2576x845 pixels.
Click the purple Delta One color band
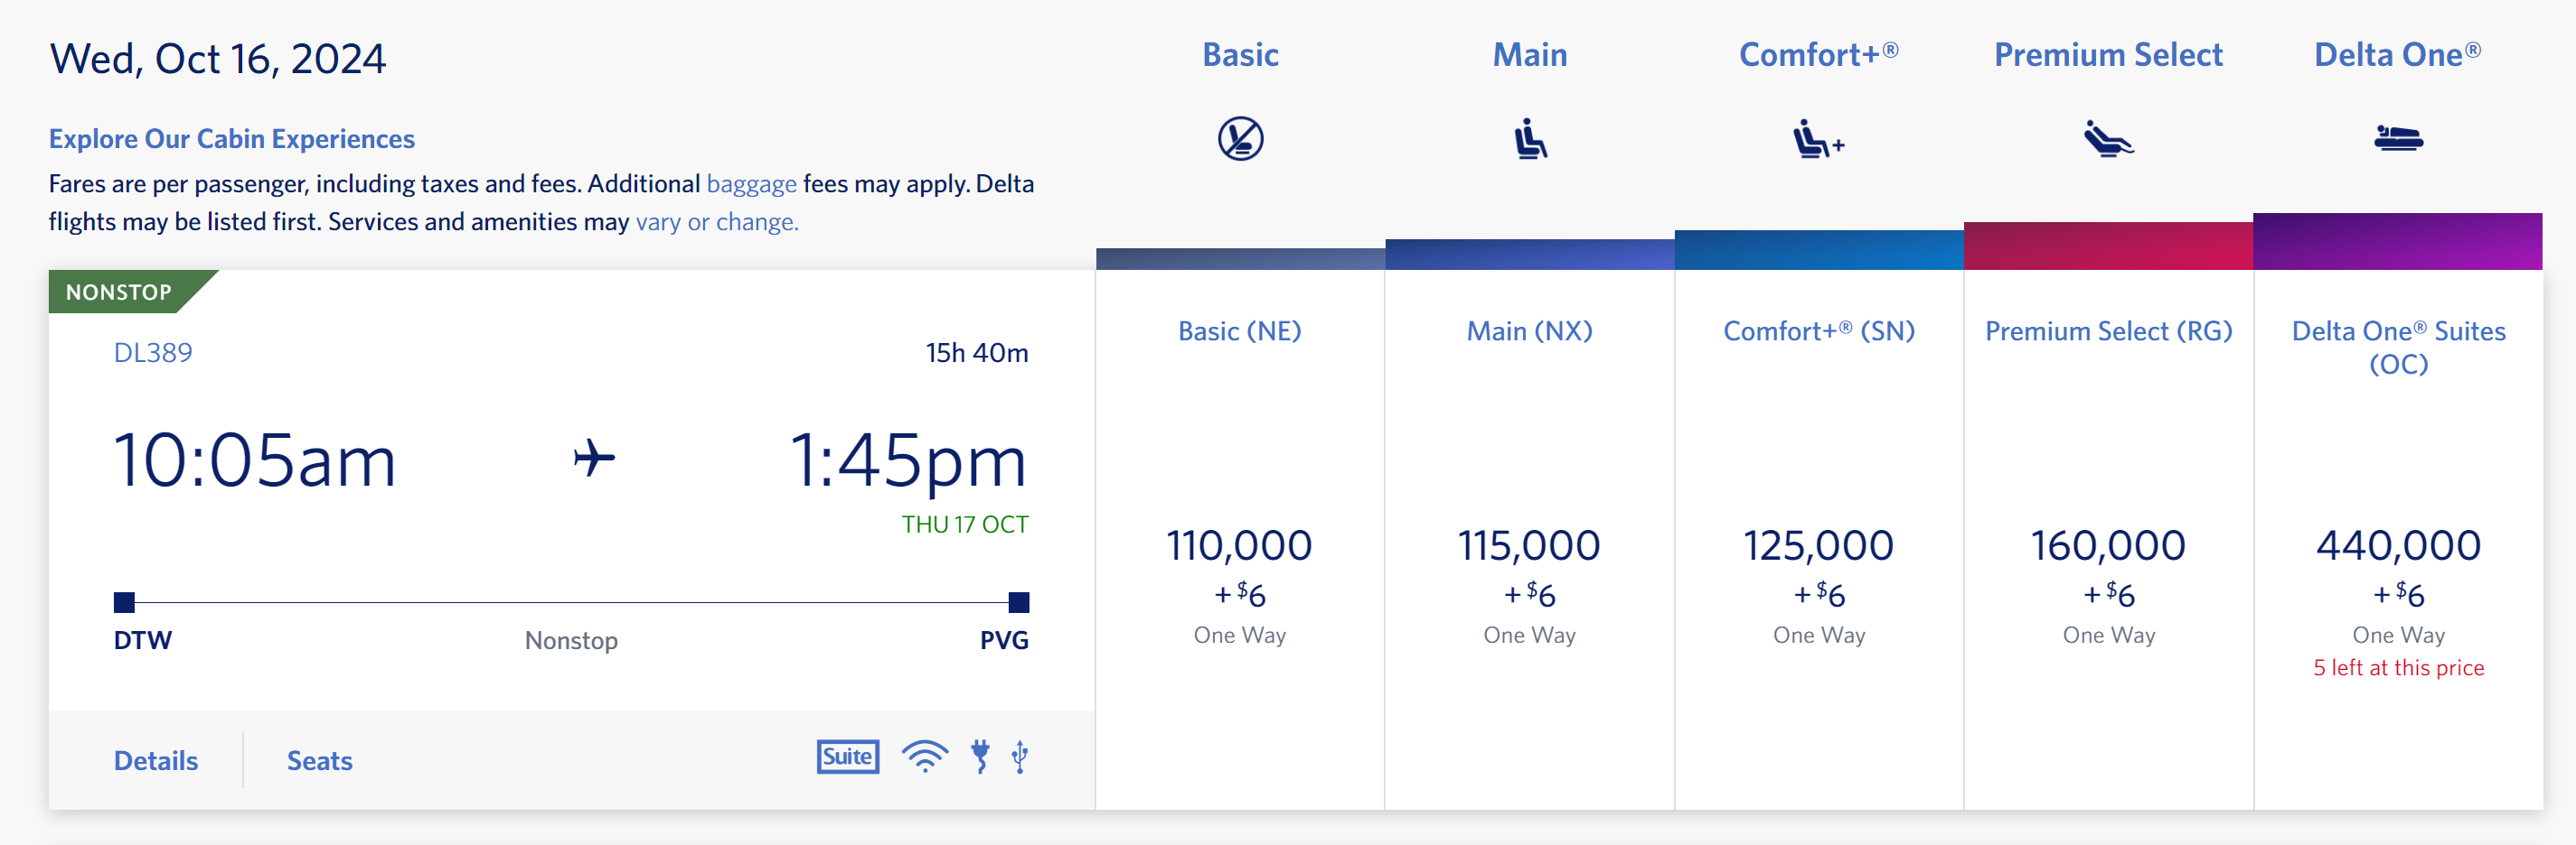pos(2397,241)
